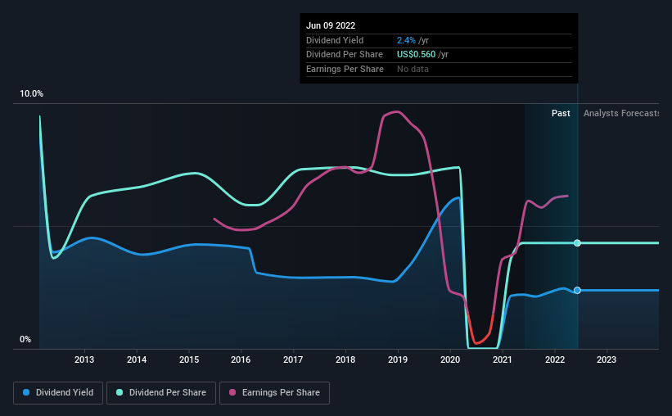Select the blue data point marker at Jun 2022
The height and width of the screenshot is (416, 672).
[577, 291]
